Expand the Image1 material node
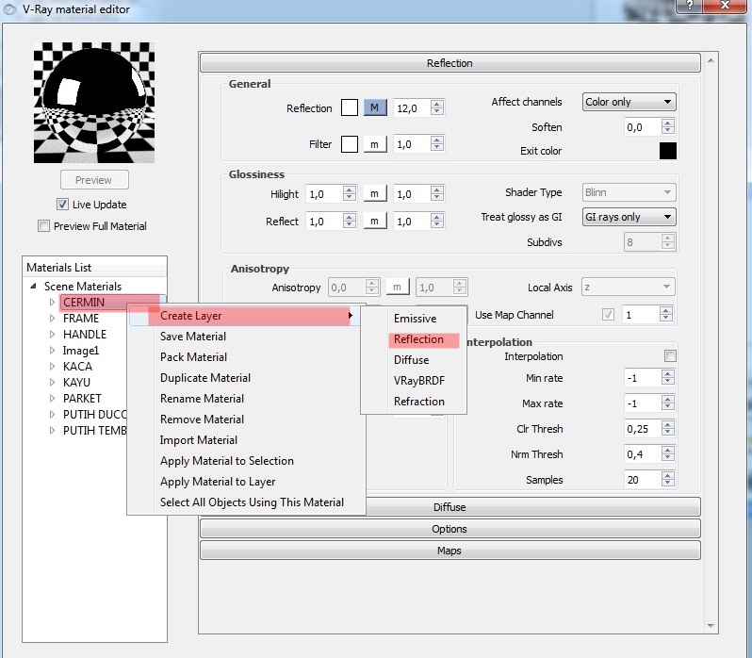Viewport: 752px width, 658px height. pos(52,350)
